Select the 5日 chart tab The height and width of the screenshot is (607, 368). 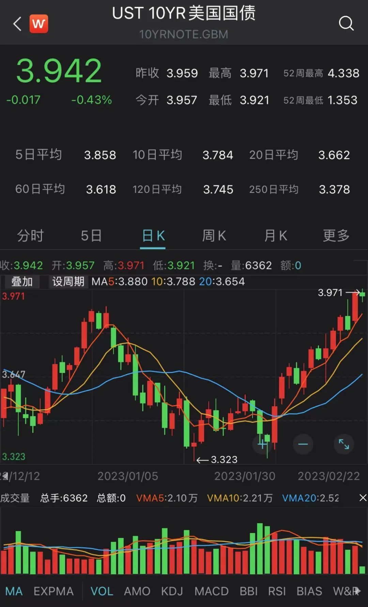click(91, 235)
